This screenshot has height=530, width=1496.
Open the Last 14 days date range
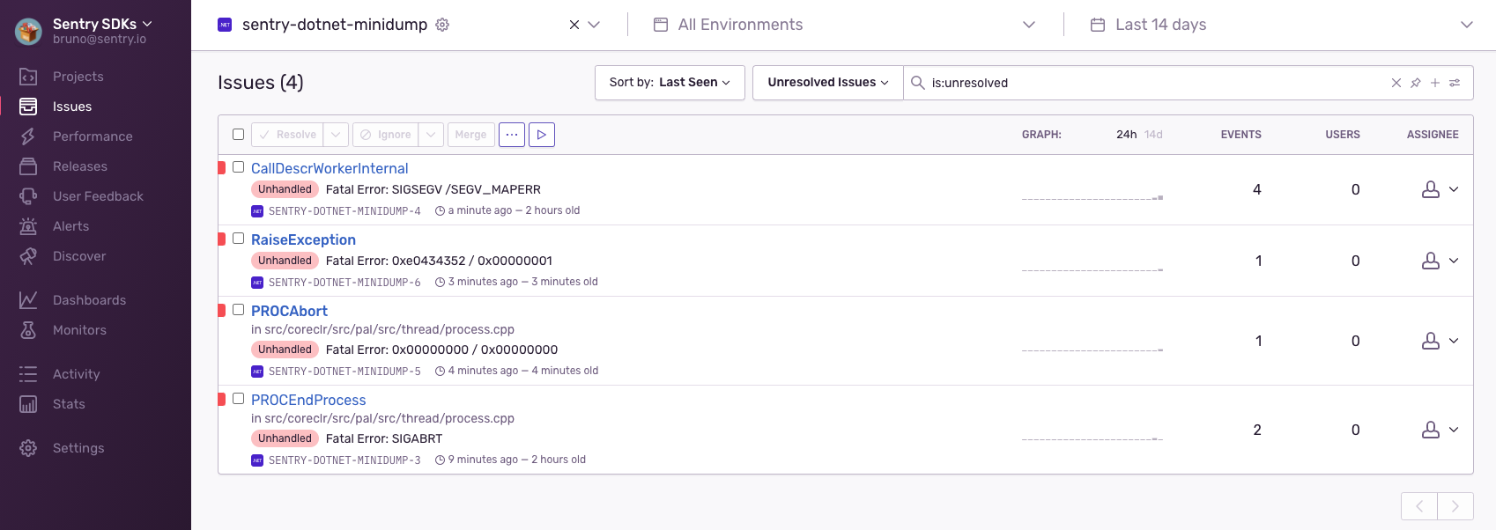pos(1280,25)
